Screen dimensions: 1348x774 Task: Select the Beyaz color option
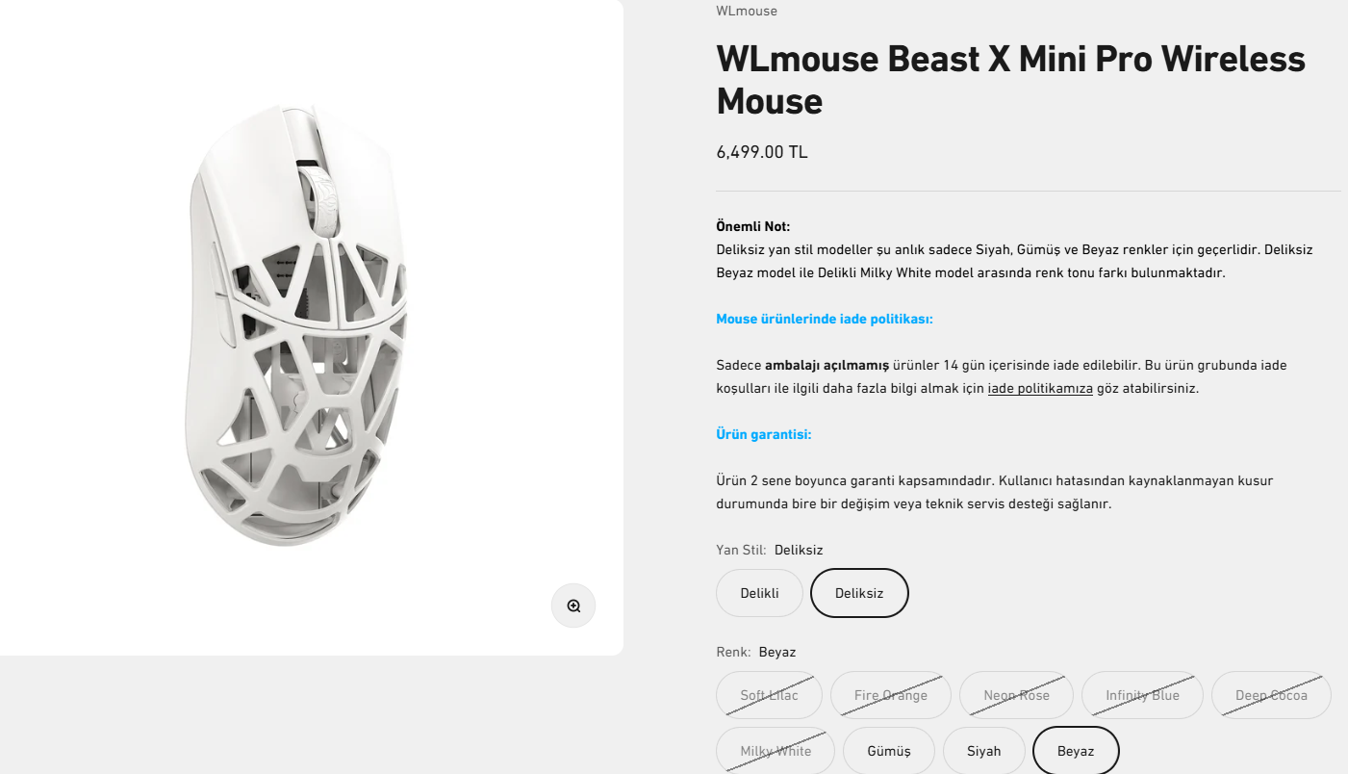[1075, 751]
